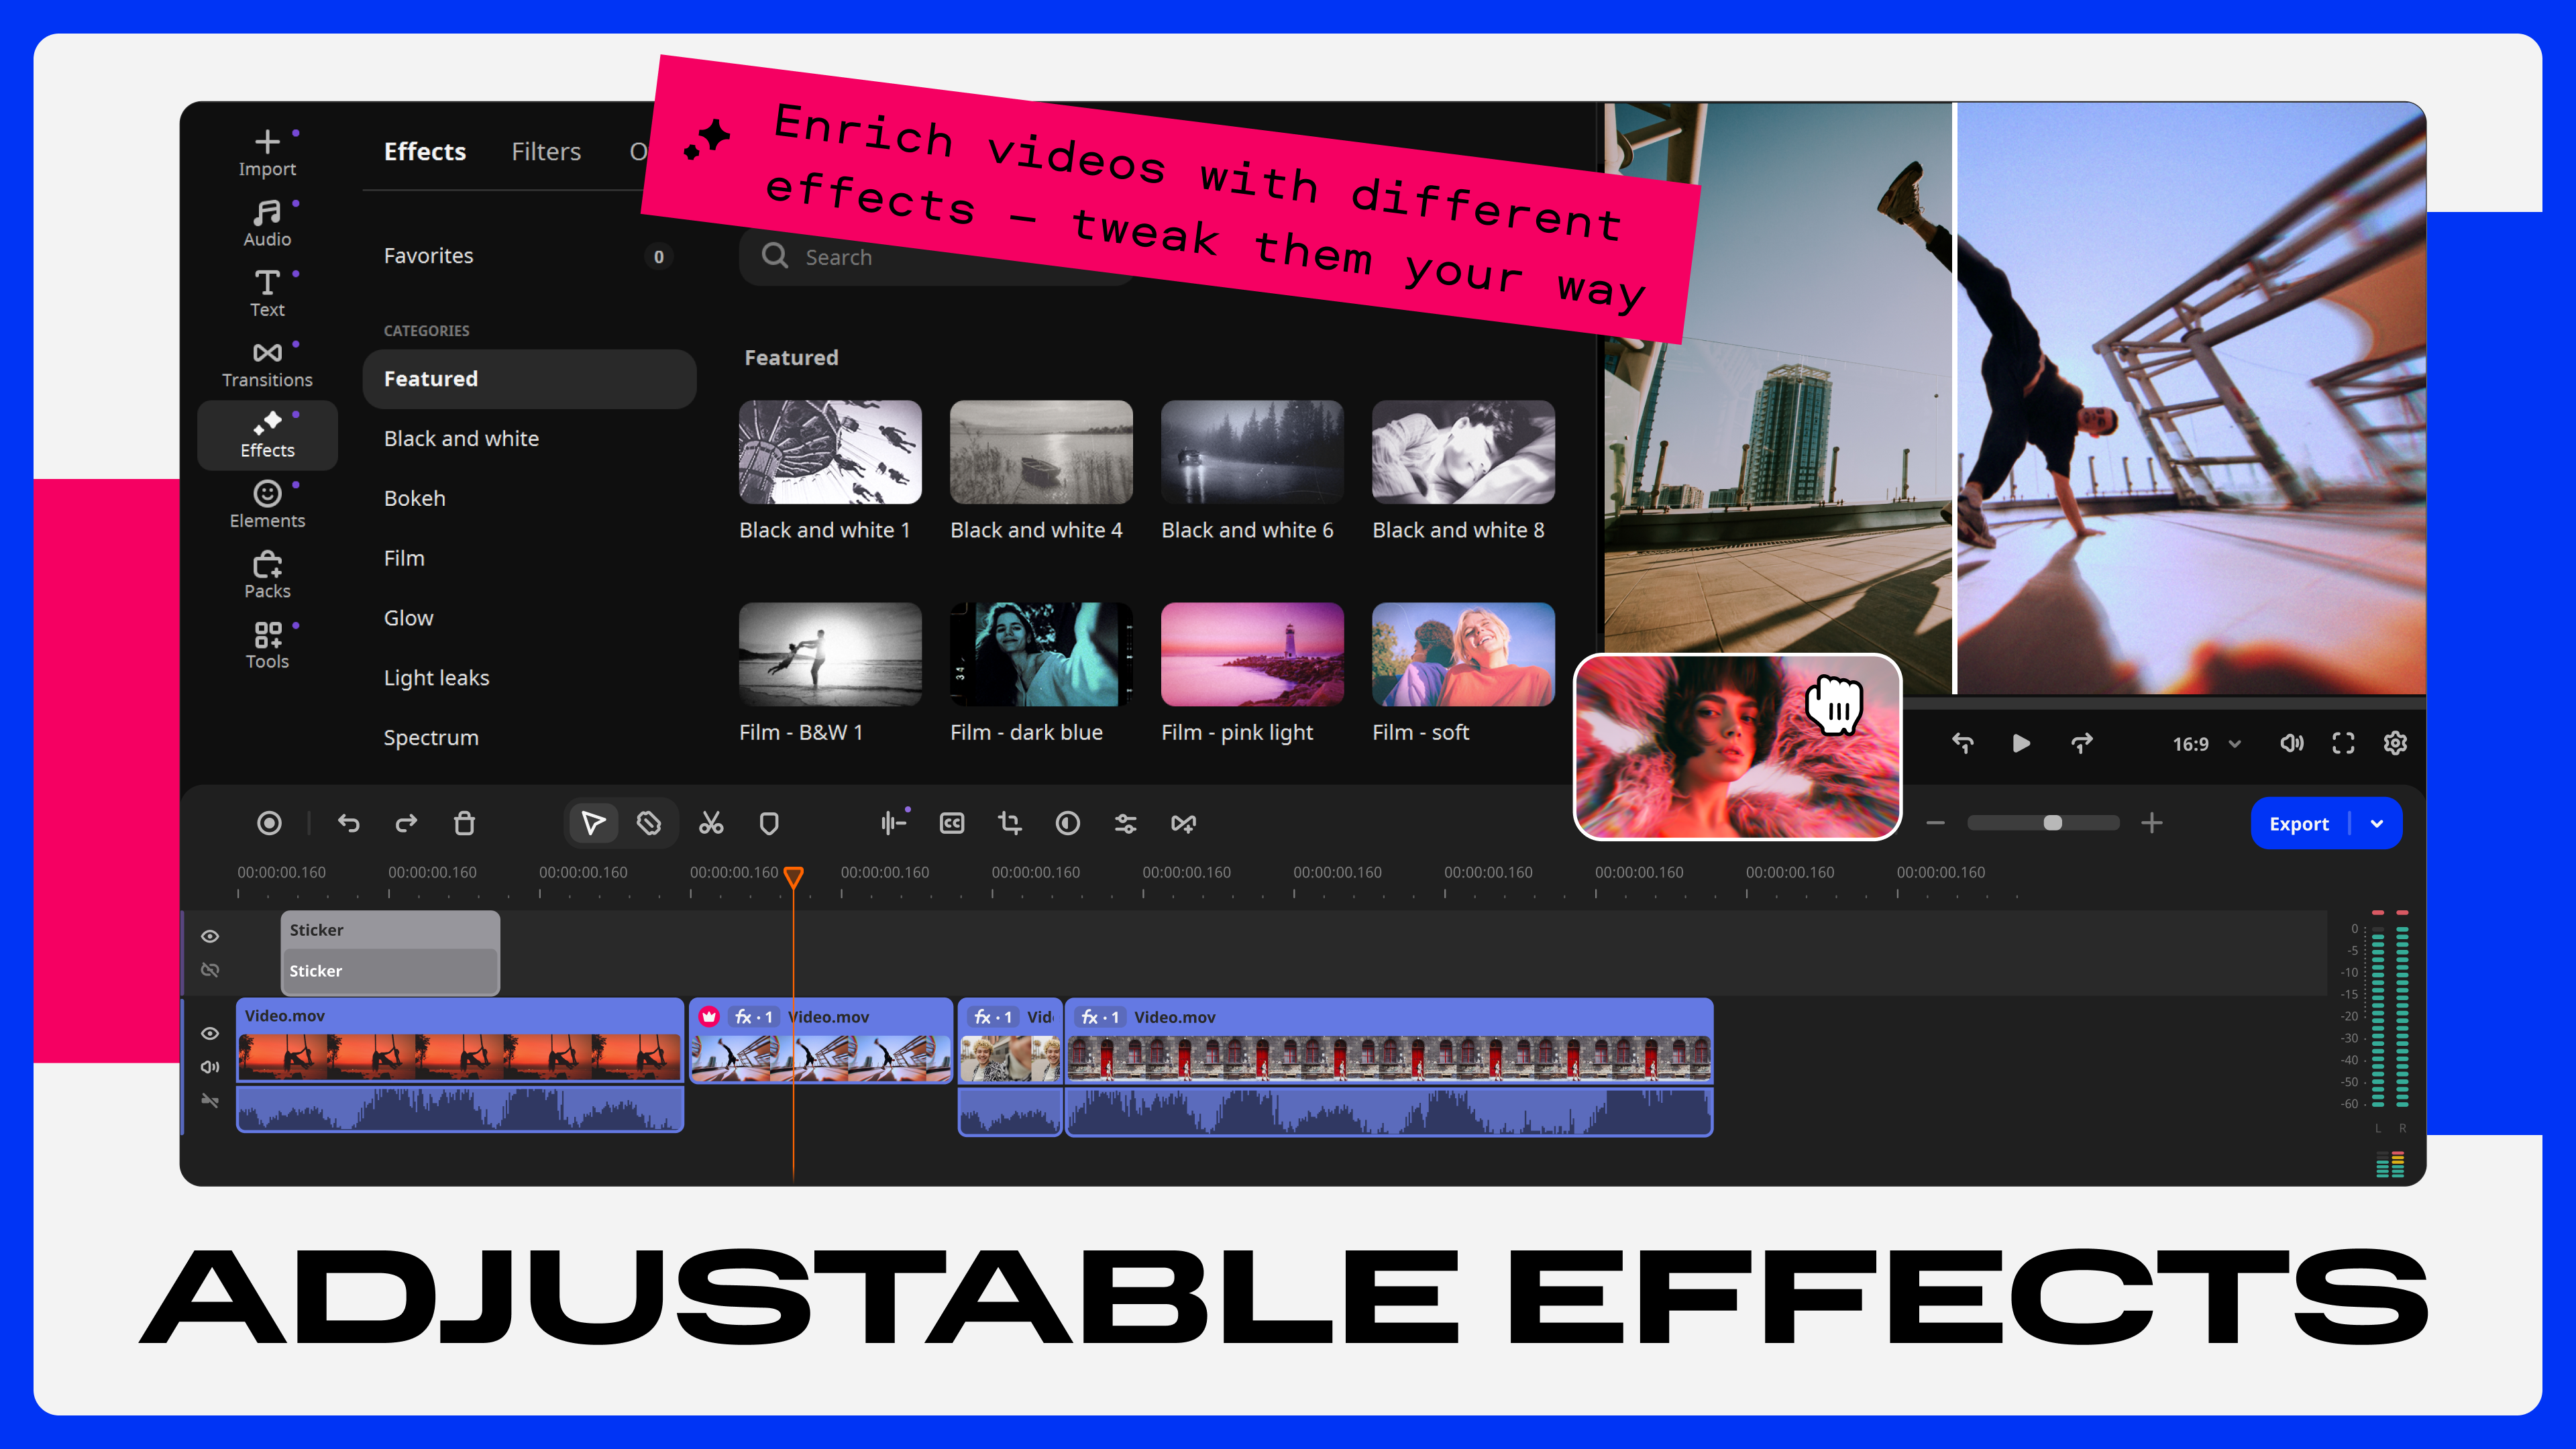The width and height of the screenshot is (2576, 1449).
Task: Open the Spectrum effects category
Action: click(431, 737)
